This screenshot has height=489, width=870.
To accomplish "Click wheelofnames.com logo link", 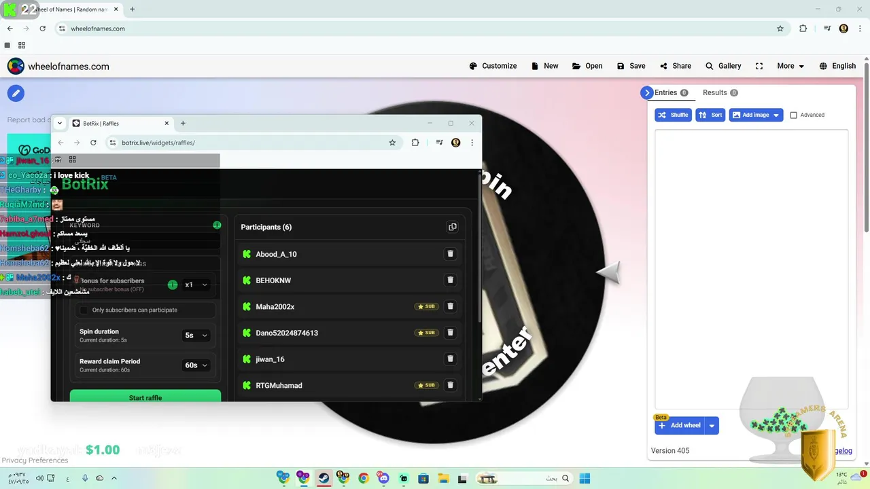I will pyautogui.click(x=58, y=67).
